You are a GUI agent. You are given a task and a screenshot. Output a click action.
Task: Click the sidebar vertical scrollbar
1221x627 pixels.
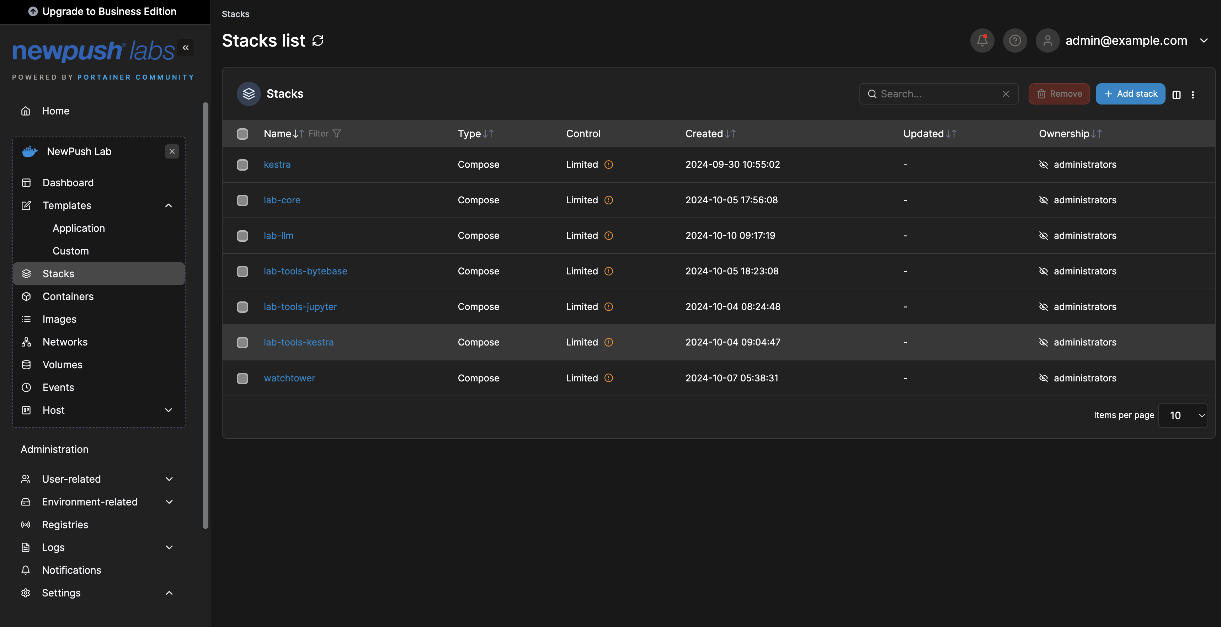click(205, 315)
